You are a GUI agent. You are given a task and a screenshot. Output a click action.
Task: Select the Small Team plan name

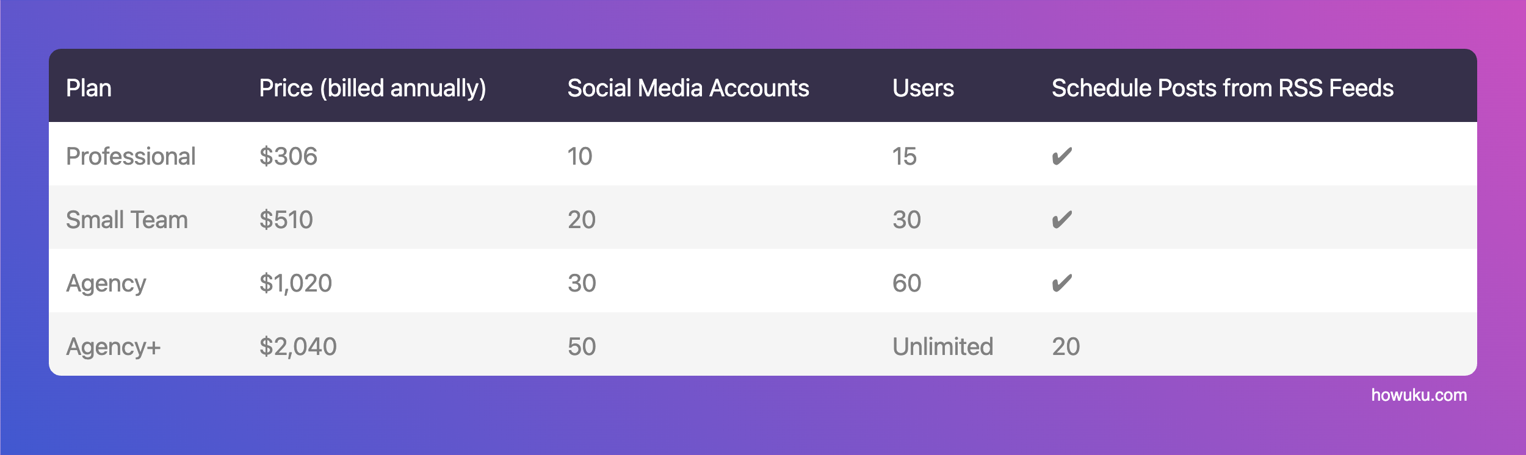pos(127,220)
